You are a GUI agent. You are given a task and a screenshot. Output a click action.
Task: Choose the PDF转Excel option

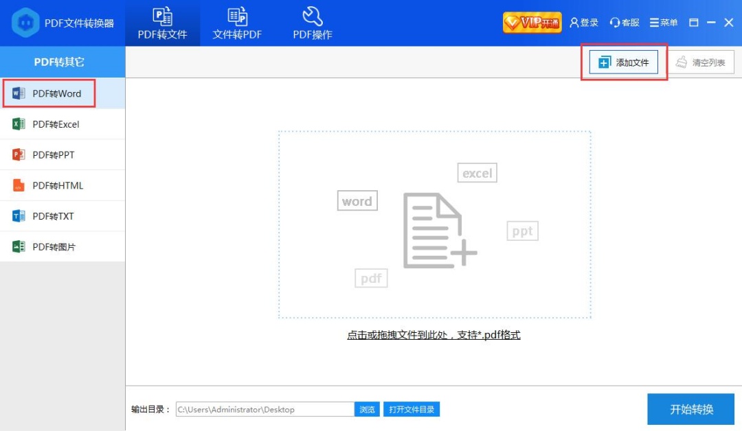tap(63, 124)
